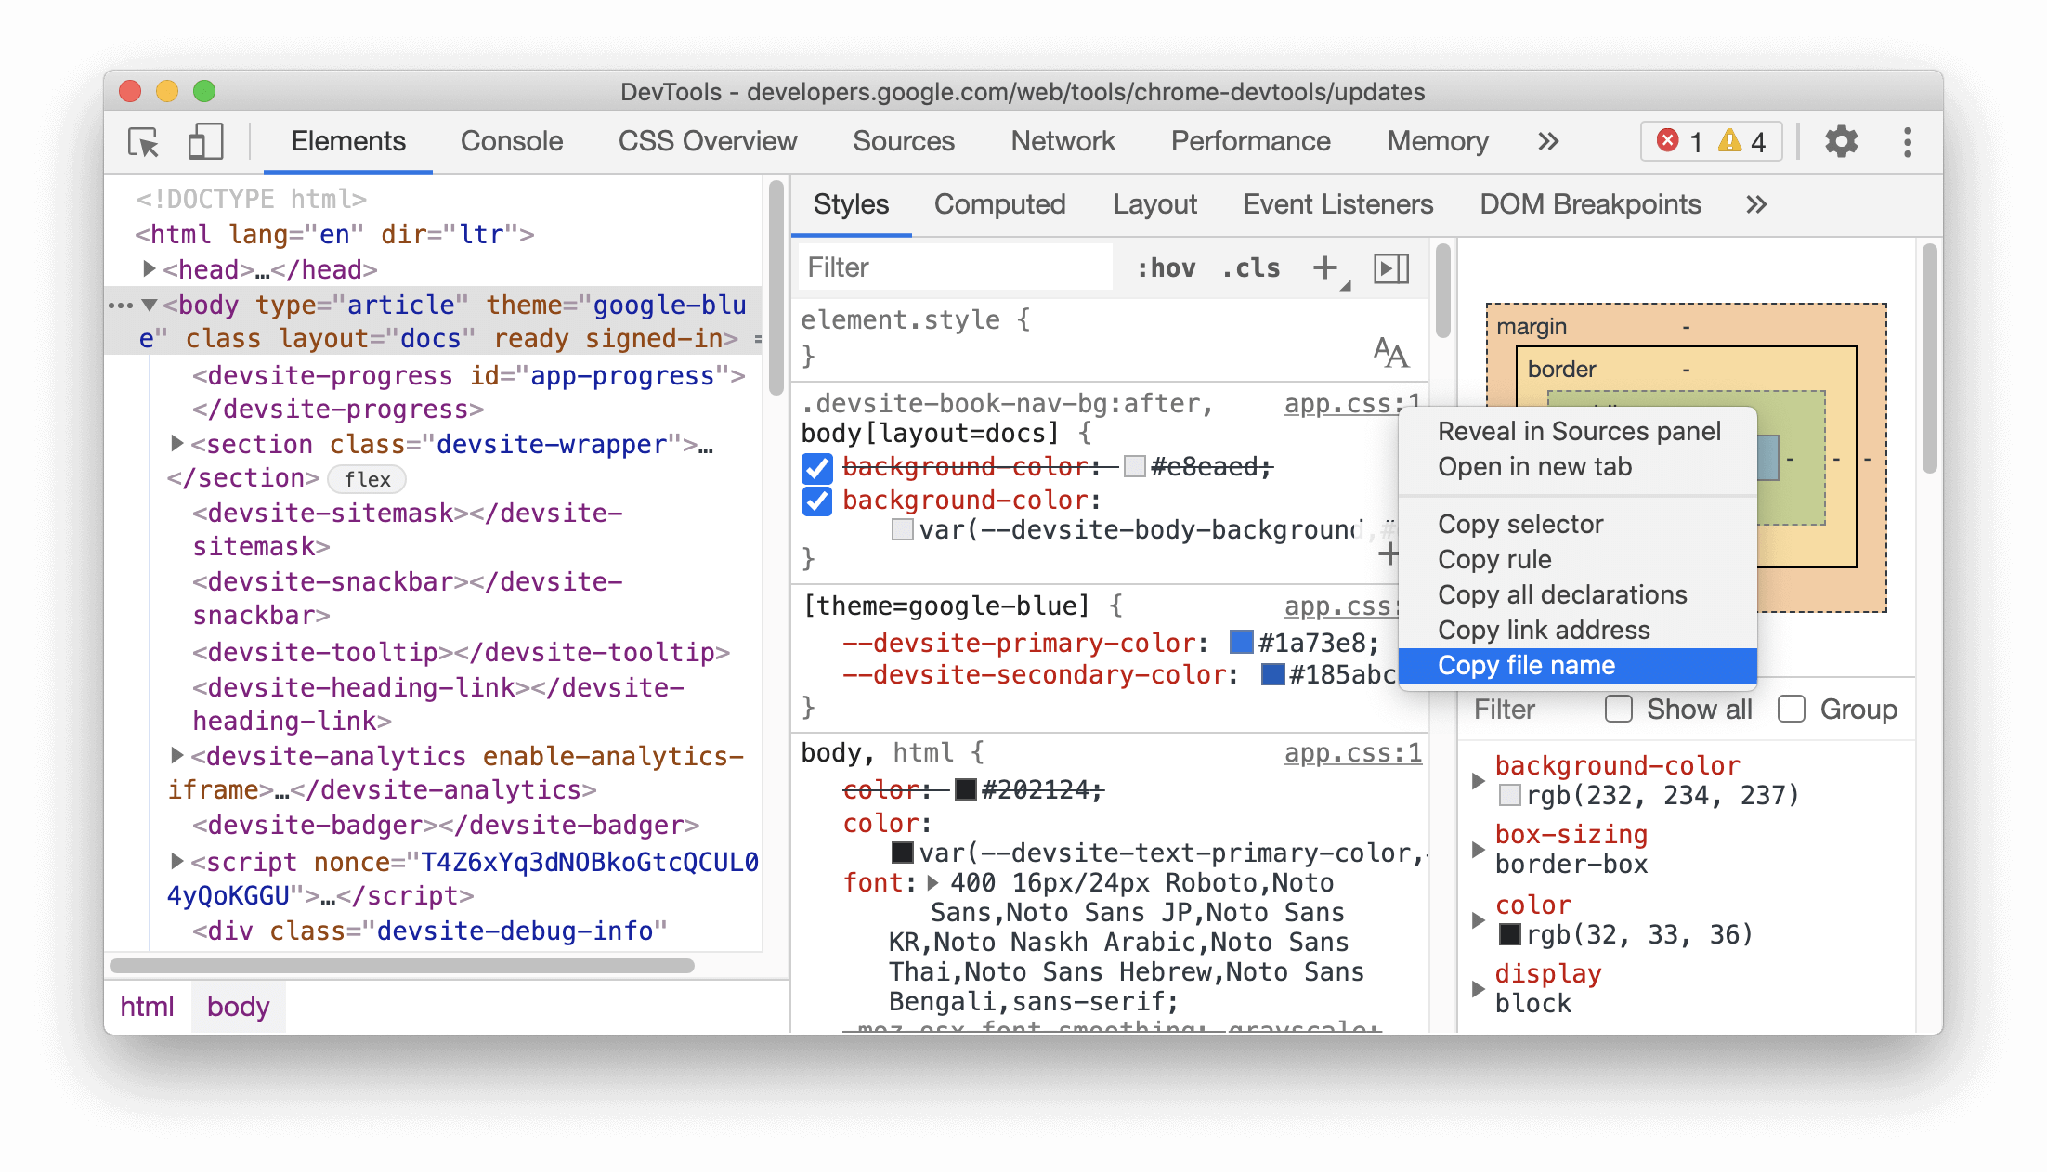
Task: Click Reveal in Sources panel option
Action: point(1577,432)
